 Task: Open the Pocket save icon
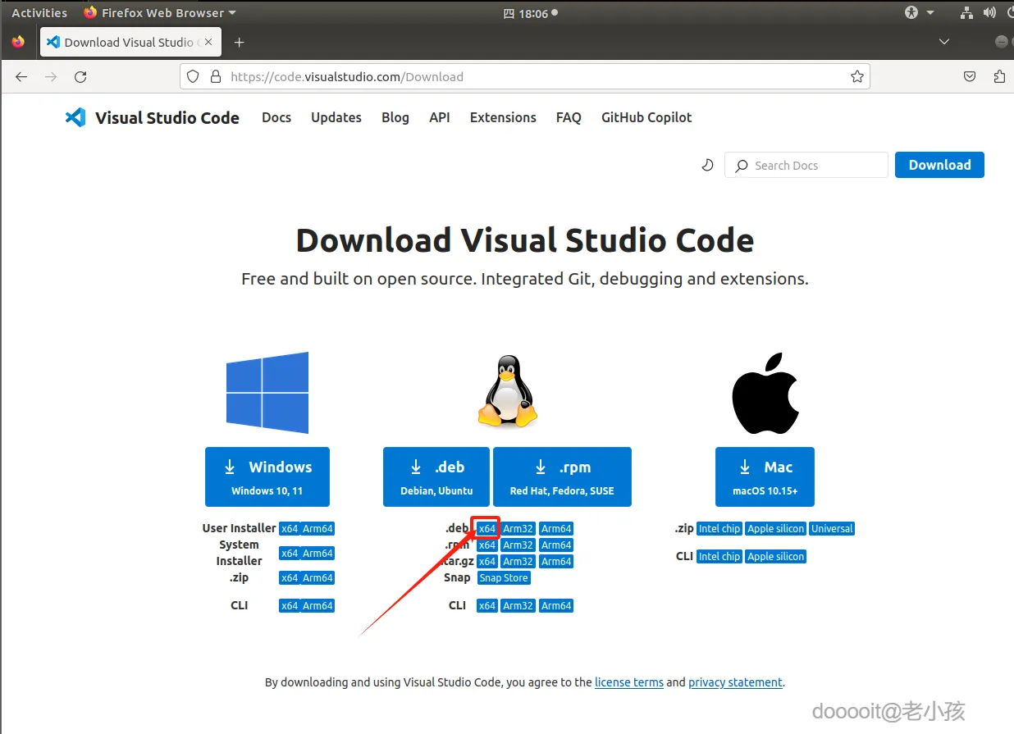click(970, 76)
